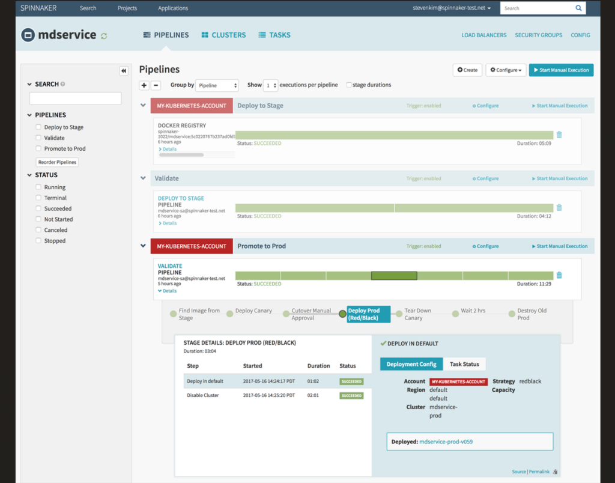Enable the Terminal status filter

[38, 198]
